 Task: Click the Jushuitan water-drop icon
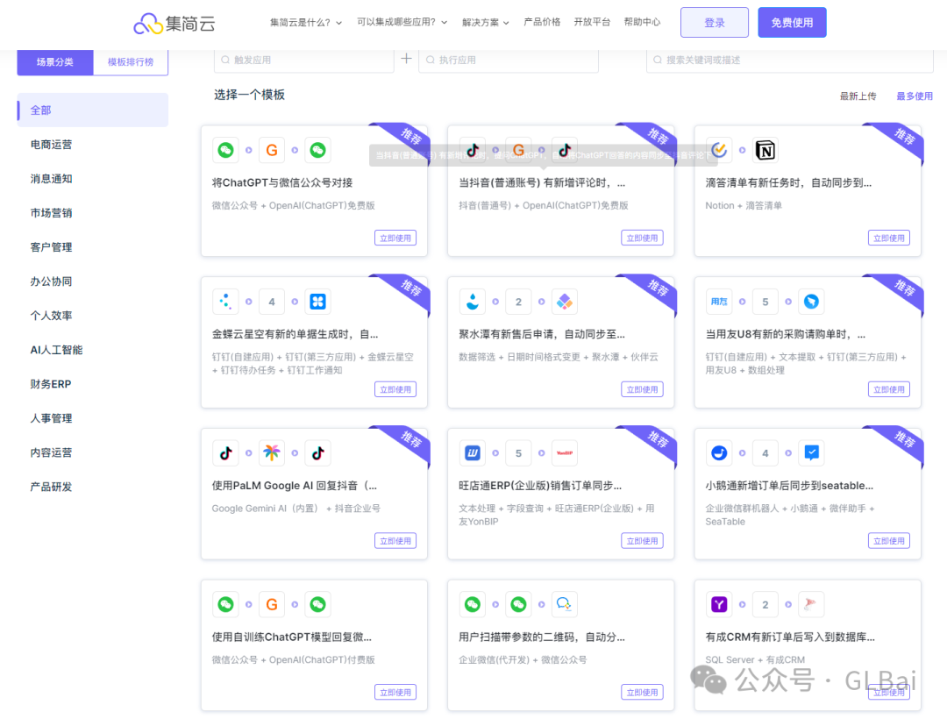click(x=473, y=302)
